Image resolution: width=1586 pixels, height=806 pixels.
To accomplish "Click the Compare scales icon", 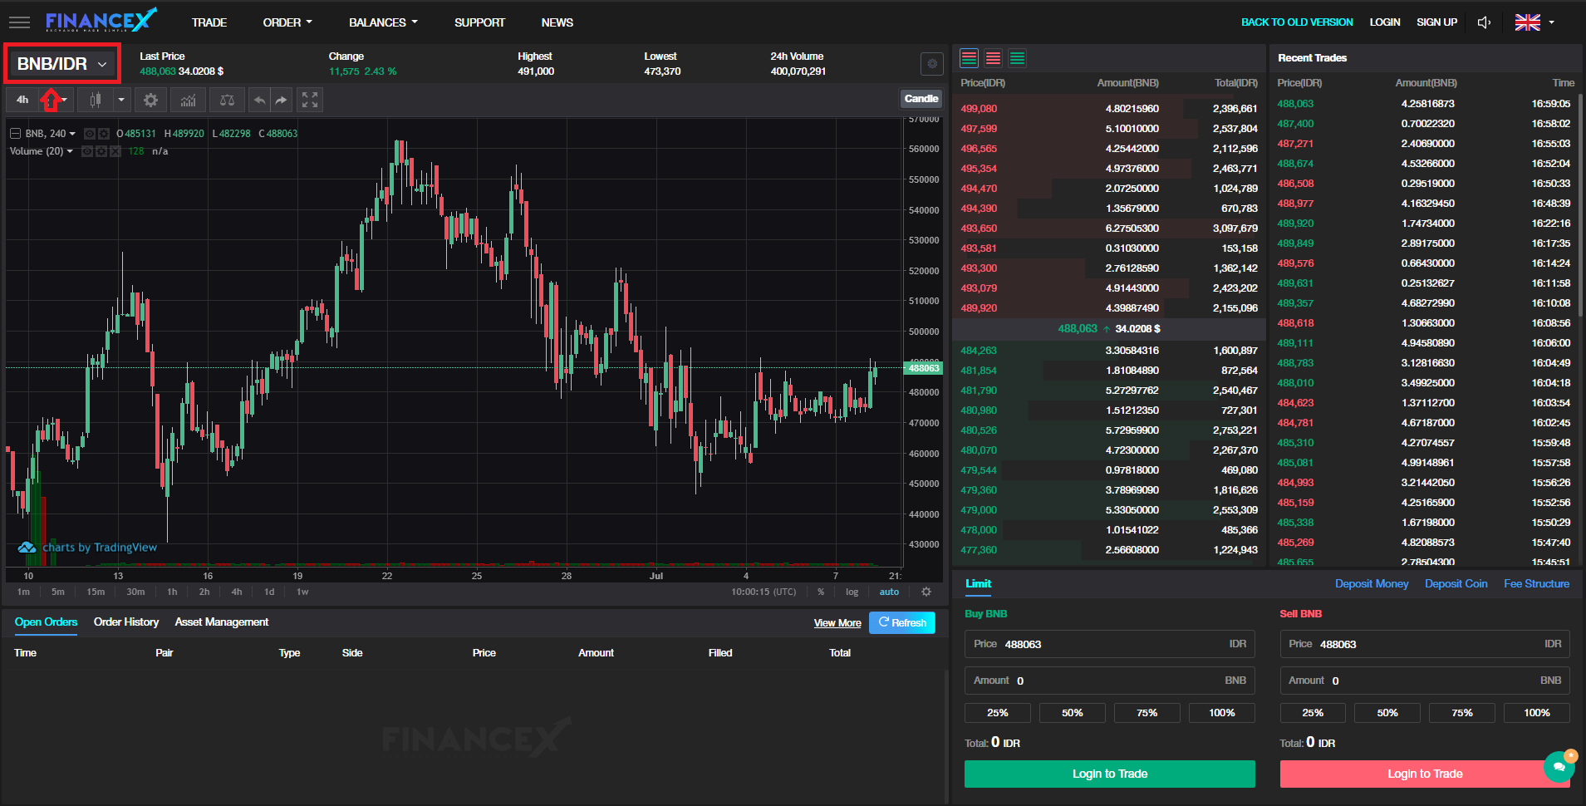I will (x=227, y=100).
